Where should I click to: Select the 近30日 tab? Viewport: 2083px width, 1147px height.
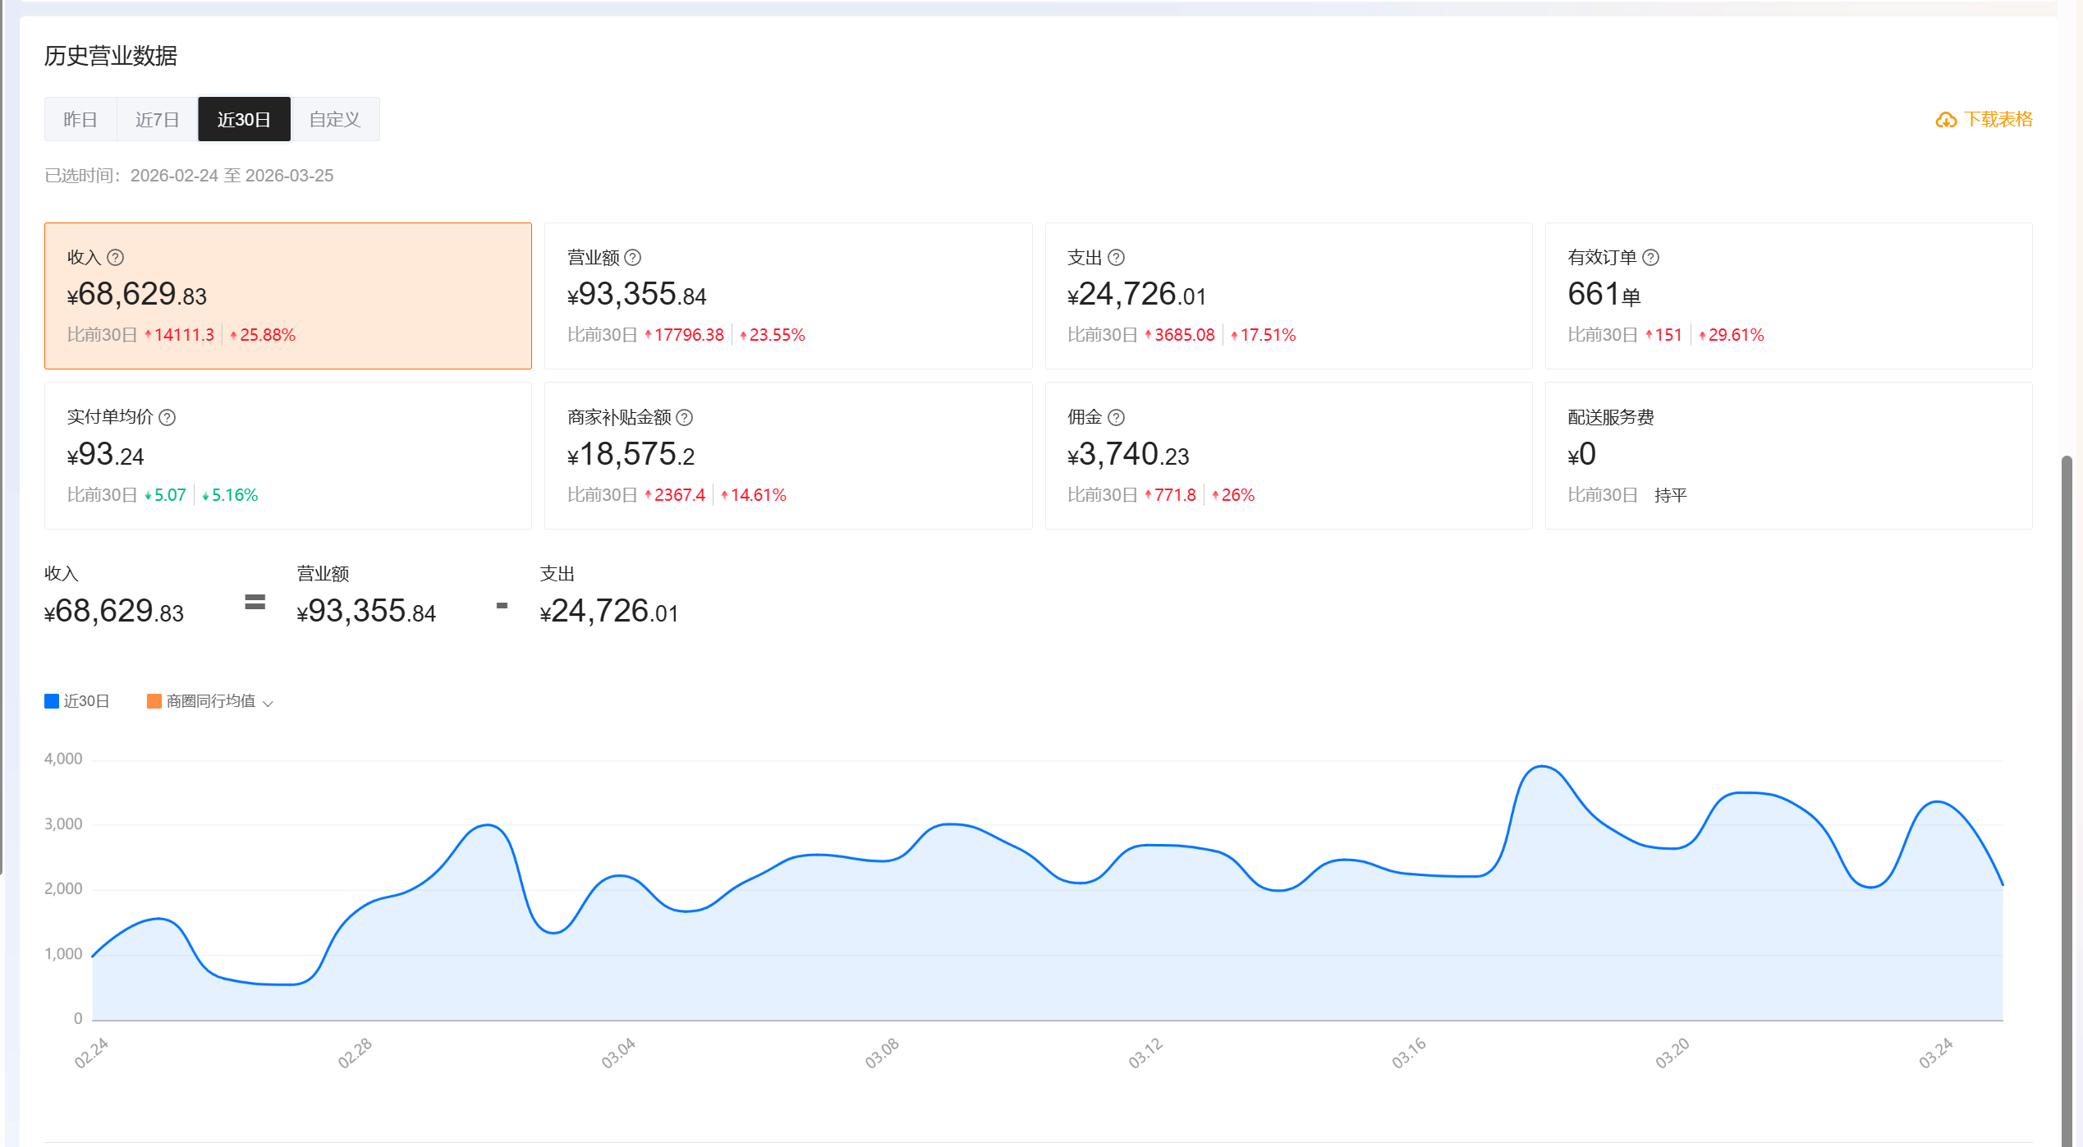pyautogui.click(x=244, y=120)
